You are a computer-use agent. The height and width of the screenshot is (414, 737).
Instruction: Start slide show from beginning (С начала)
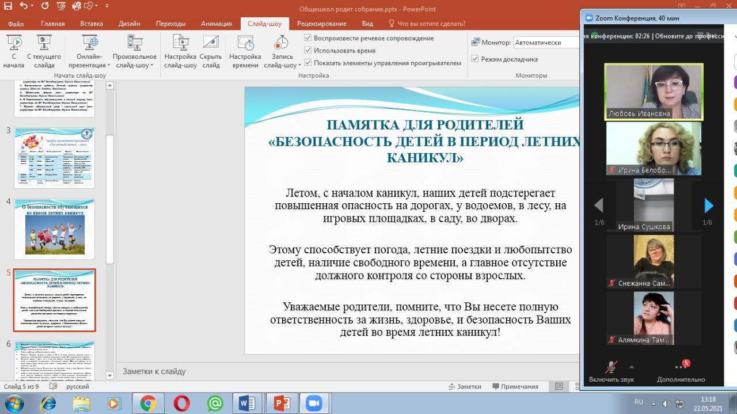coord(14,52)
